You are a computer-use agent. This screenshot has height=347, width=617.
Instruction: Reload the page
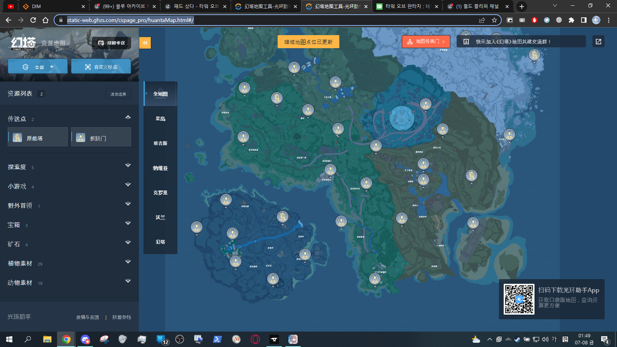pyautogui.click(x=33, y=20)
